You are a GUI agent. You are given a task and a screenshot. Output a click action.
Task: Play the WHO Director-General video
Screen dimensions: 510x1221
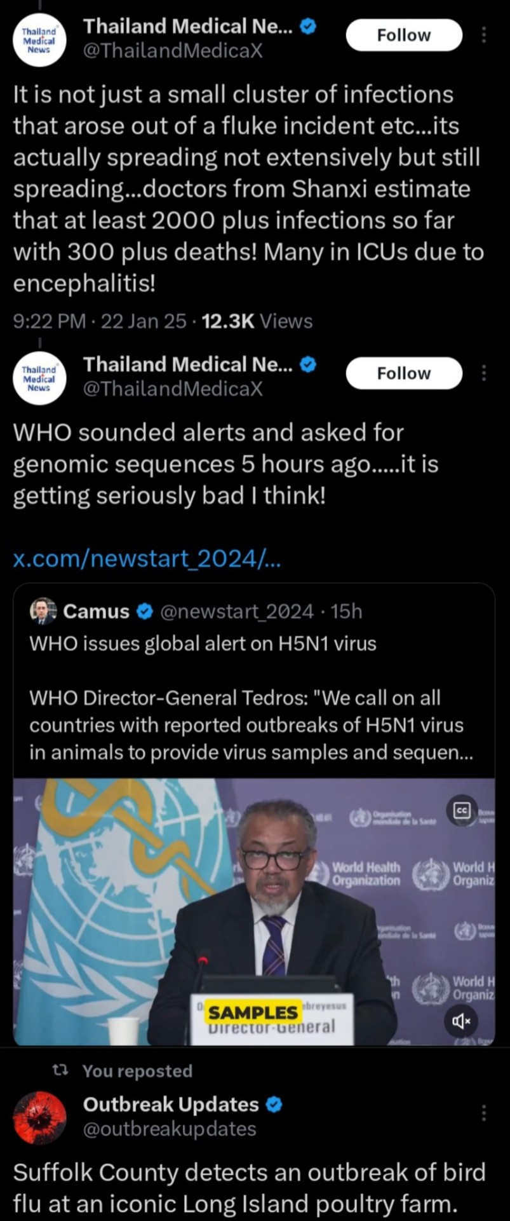(x=254, y=909)
